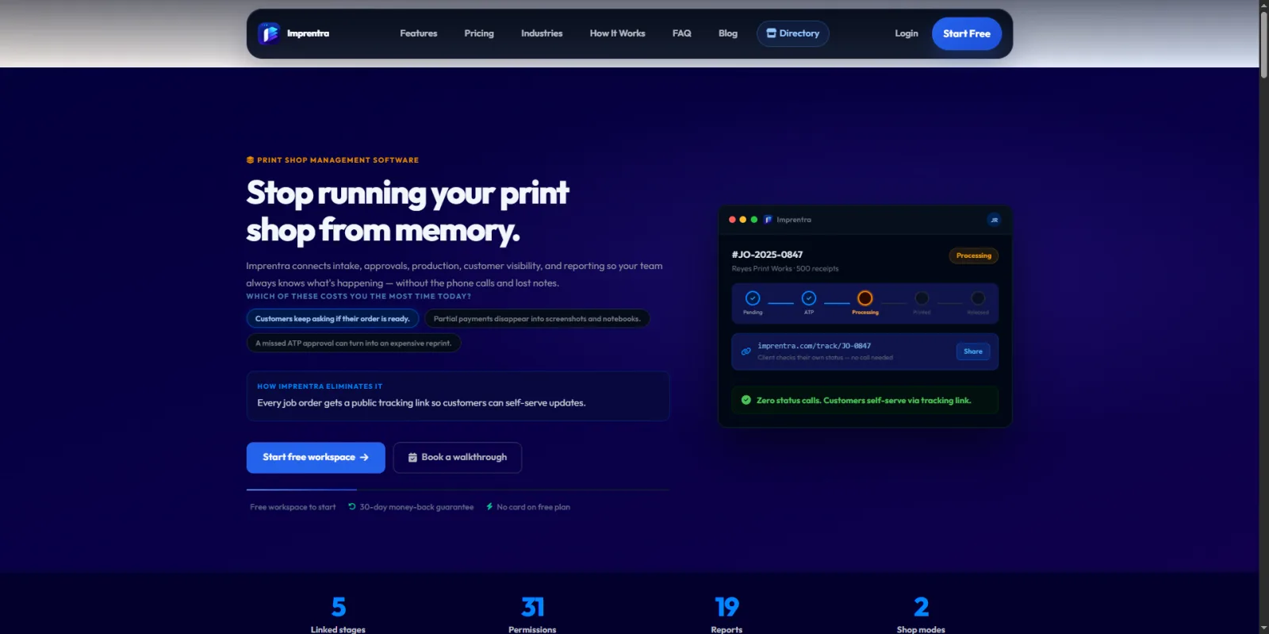Click the arrow icon on Start free workspace
Screen dimensions: 1269x634
364,458
